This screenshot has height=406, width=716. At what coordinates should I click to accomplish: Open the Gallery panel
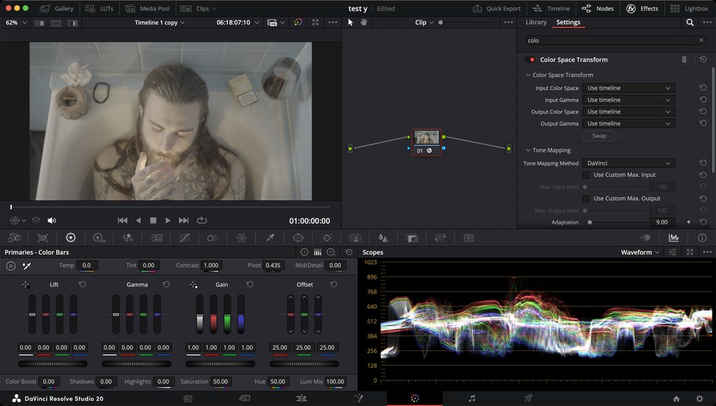point(57,8)
